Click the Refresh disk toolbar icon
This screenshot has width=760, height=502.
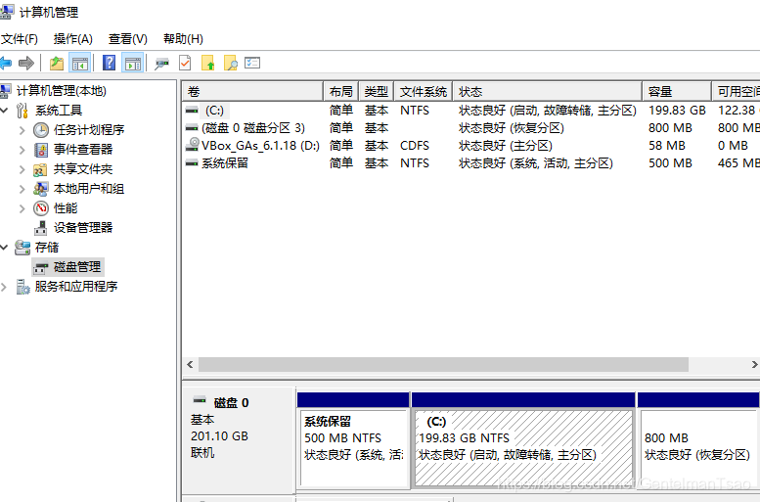click(x=162, y=64)
